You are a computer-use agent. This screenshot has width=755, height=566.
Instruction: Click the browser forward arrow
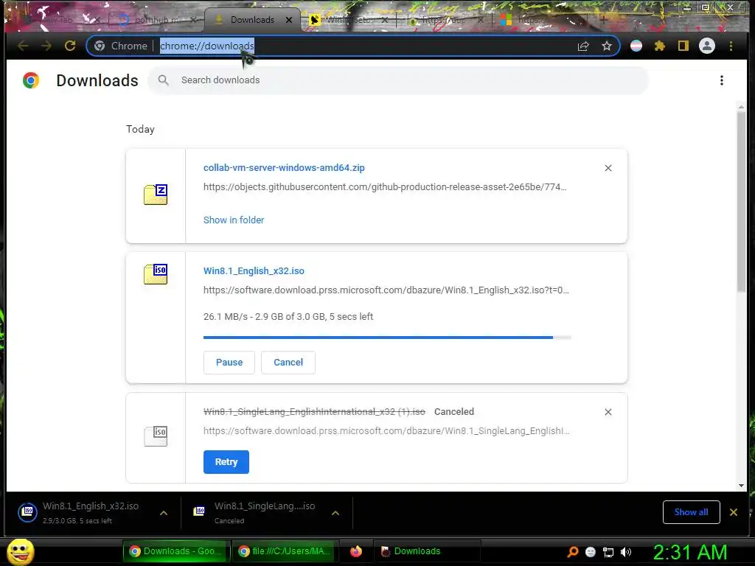pyautogui.click(x=46, y=46)
